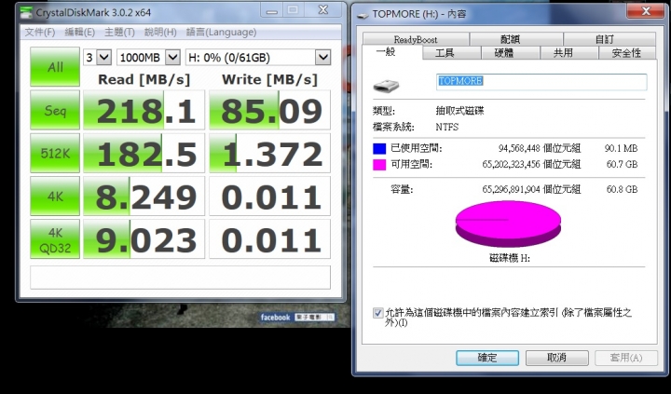The height and width of the screenshot is (394, 671).
Task: Click the 4K QD32 read result 9.023
Action: 144,239
